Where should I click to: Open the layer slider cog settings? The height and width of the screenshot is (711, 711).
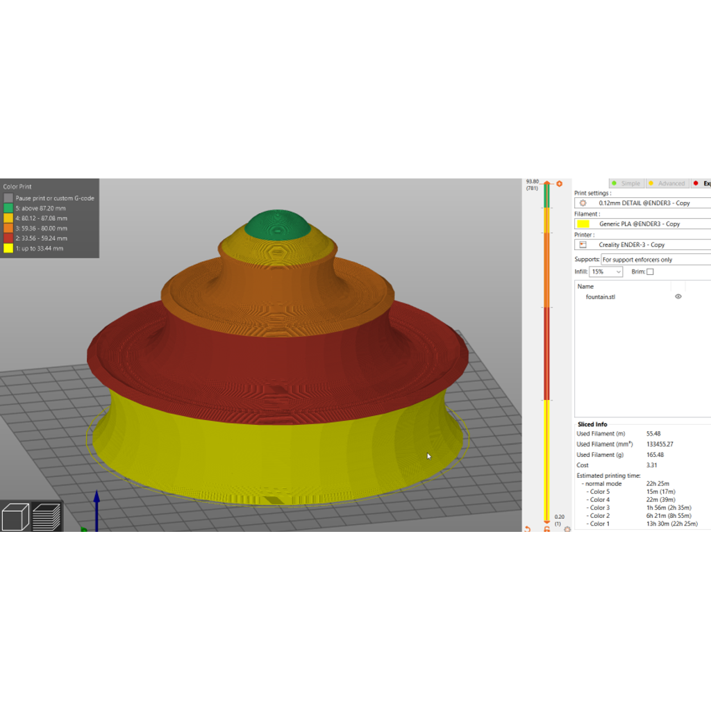[567, 529]
